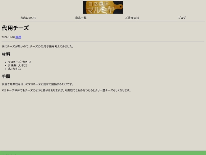Click the intro sentence starting 家にチーズが無いので
Viewport: 206px width, 155px height.
coord(38,46)
